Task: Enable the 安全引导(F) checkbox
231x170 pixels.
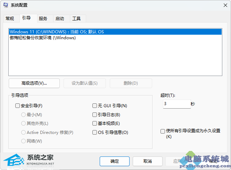Action: pos(17,106)
